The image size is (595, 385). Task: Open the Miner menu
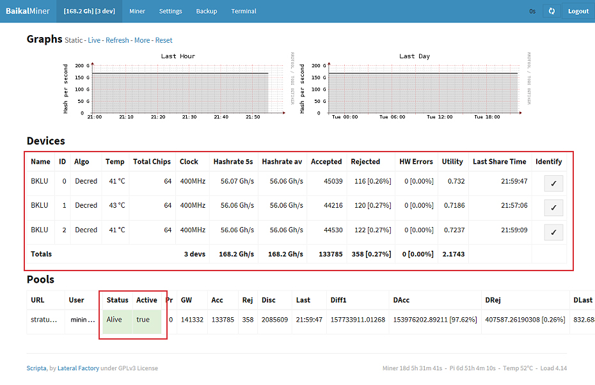pos(137,12)
